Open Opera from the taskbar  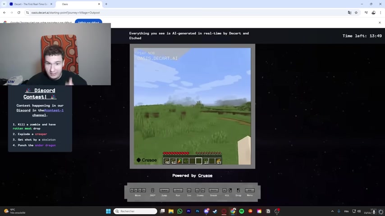(224, 211)
